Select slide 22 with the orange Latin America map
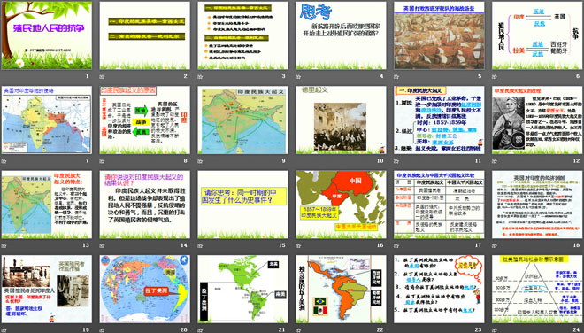This screenshot has height=333, width=584. click(341, 289)
